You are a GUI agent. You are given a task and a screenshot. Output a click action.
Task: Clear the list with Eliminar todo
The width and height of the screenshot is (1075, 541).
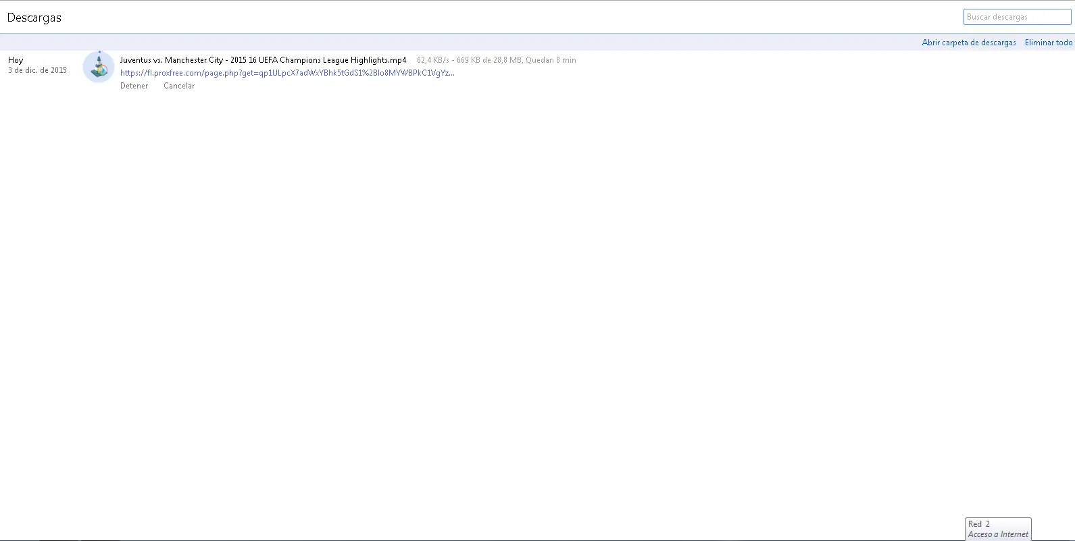(x=1049, y=43)
